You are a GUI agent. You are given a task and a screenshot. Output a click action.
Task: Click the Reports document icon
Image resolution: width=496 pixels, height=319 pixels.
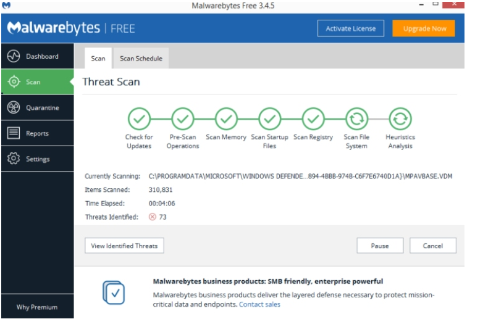[x=14, y=133]
